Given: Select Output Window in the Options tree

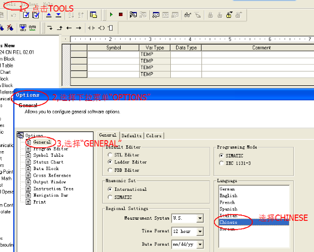Looking at the screenshot, I should (50, 182).
